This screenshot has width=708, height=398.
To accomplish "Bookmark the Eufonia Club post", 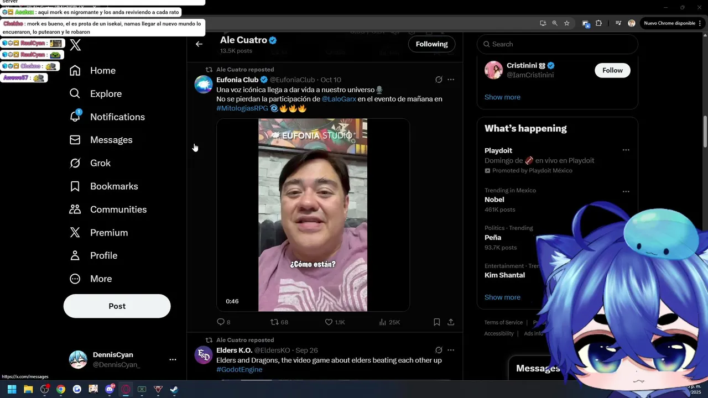I will 436,322.
